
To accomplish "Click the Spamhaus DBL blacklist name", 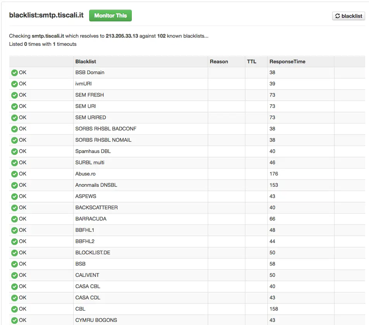I will [93, 151].
